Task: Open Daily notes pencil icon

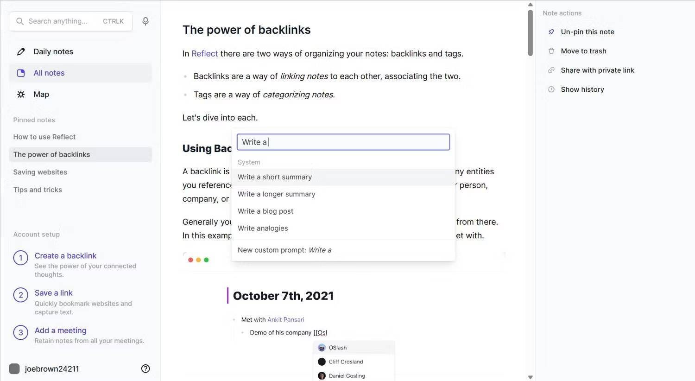Action: click(21, 51)
